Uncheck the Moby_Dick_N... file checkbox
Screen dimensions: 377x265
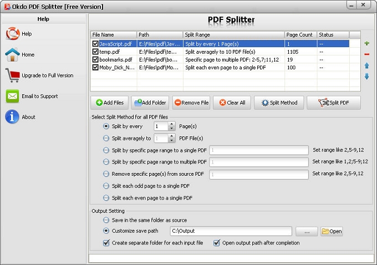coord(95,67)
